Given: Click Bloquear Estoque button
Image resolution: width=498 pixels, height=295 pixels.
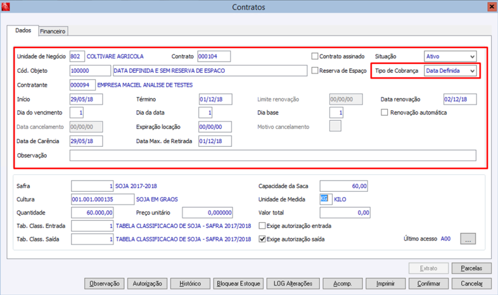Looking at the screenshot, I should (x=238, y=284).
